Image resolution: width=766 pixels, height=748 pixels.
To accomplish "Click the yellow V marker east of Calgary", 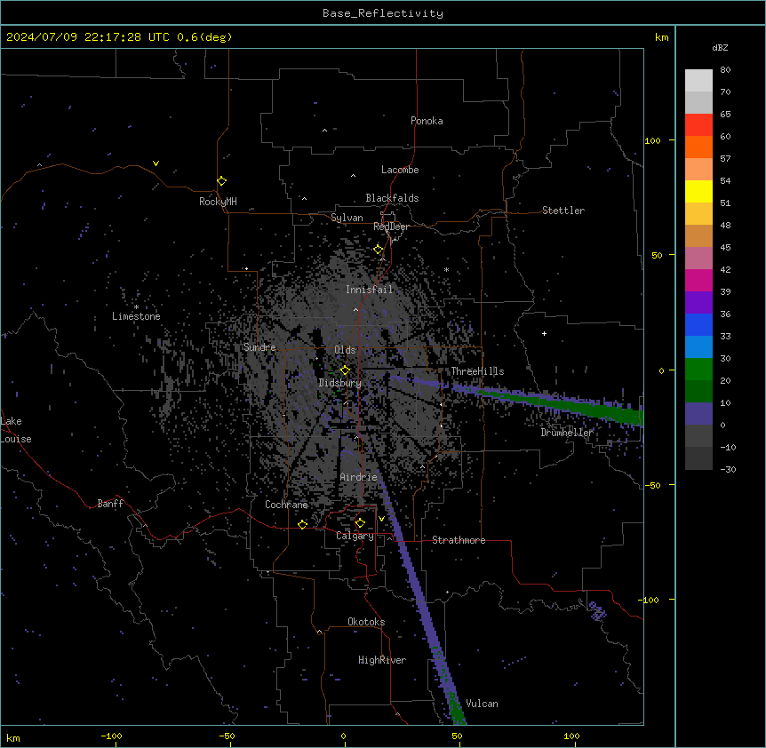I will tap(381, 519).
